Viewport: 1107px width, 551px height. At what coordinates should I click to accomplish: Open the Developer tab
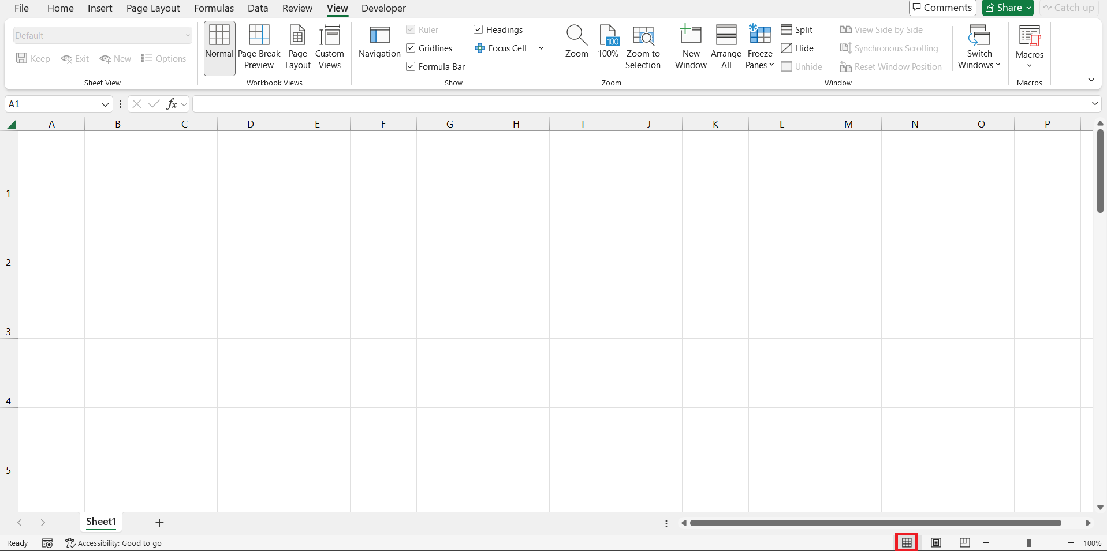383,8
